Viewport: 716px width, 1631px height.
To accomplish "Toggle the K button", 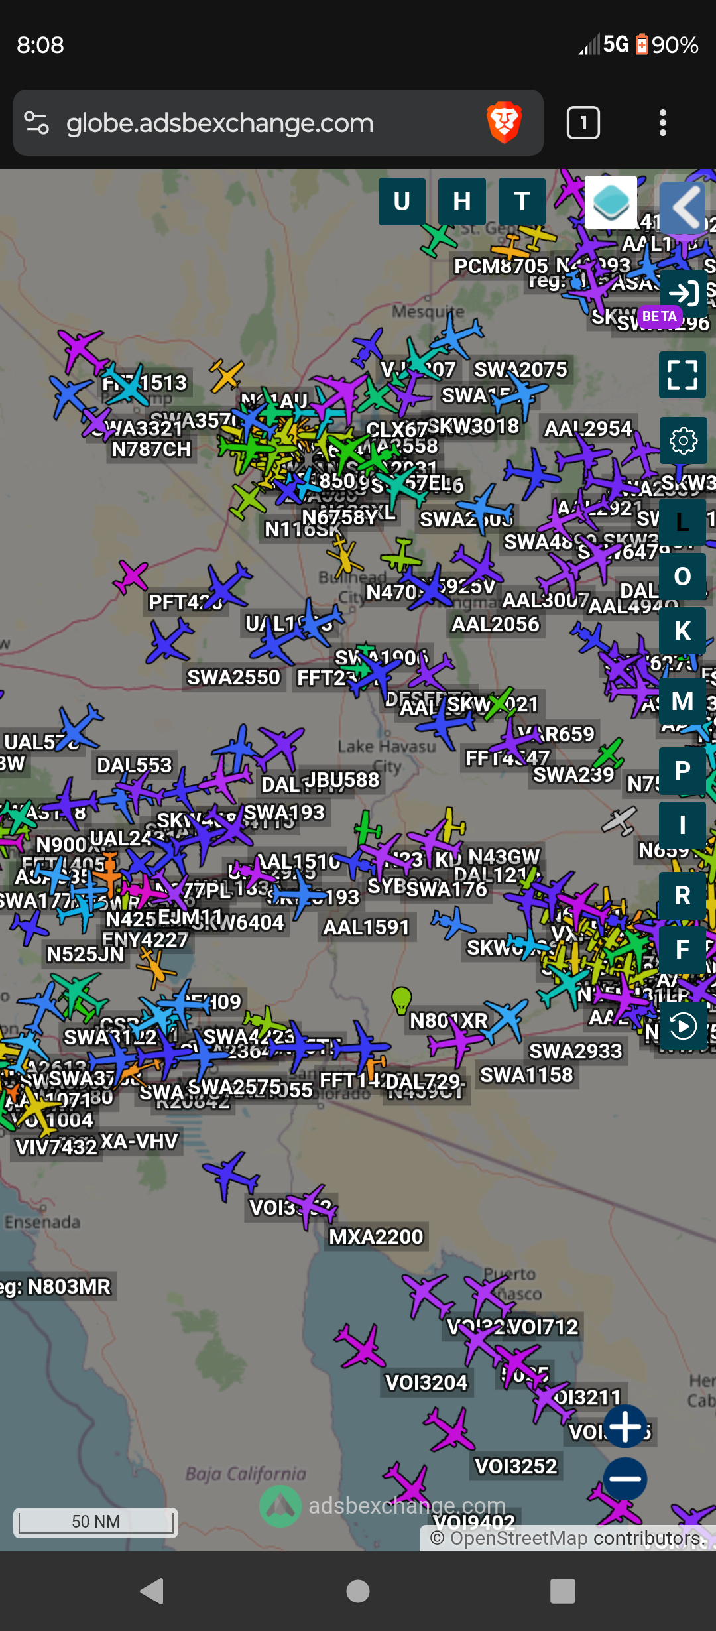I will [x=682, y=631].
